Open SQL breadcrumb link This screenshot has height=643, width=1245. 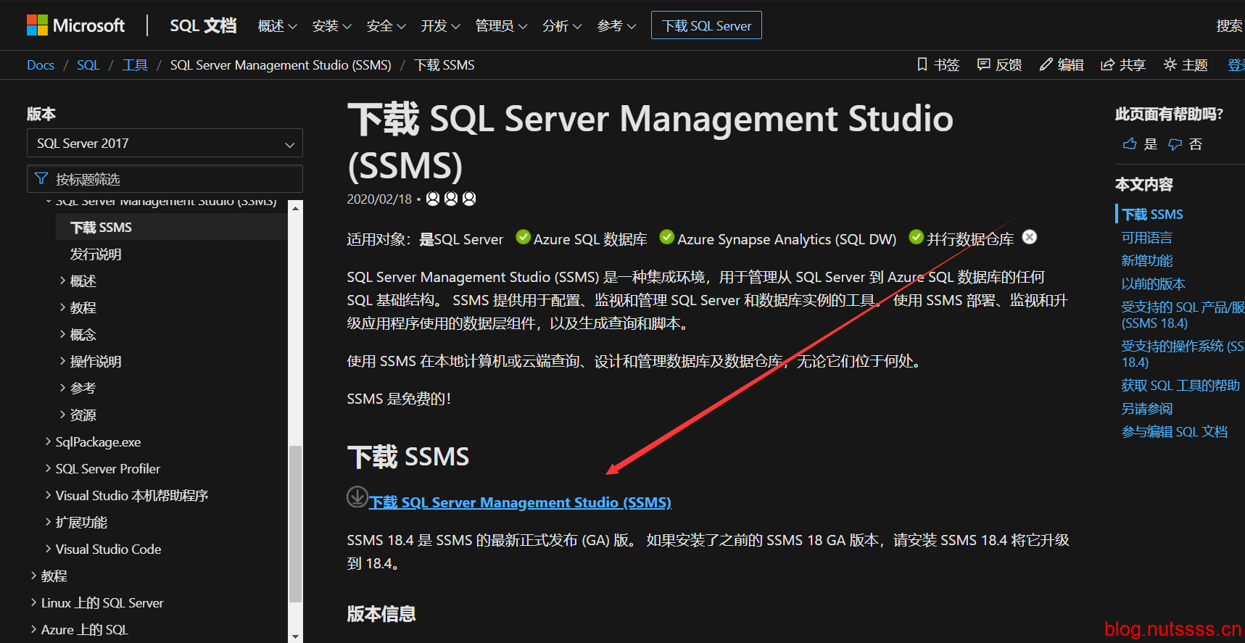pos(88,65)
